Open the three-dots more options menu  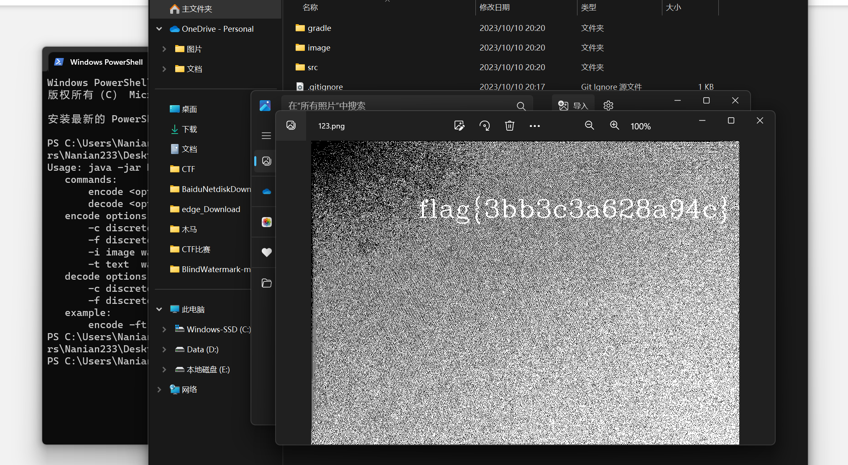[534, 126]
